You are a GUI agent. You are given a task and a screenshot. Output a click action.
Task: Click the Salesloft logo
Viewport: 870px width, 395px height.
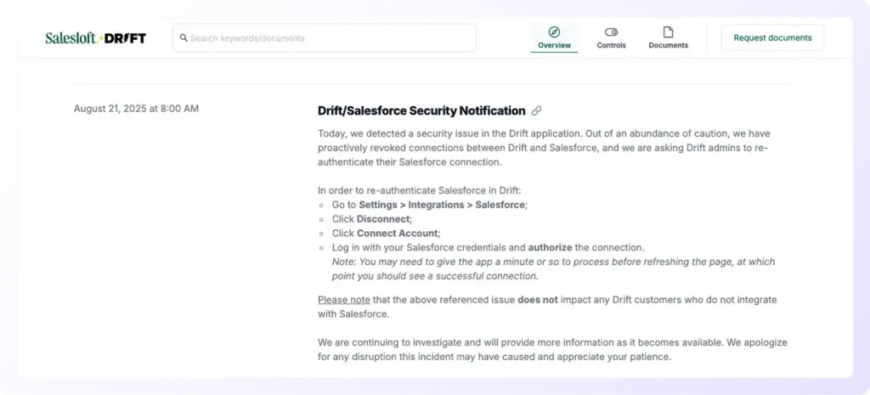pyautogui.click(x=71, y=38)
